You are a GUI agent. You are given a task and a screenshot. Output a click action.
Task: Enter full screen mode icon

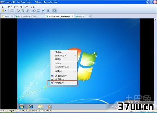[43, 10]
